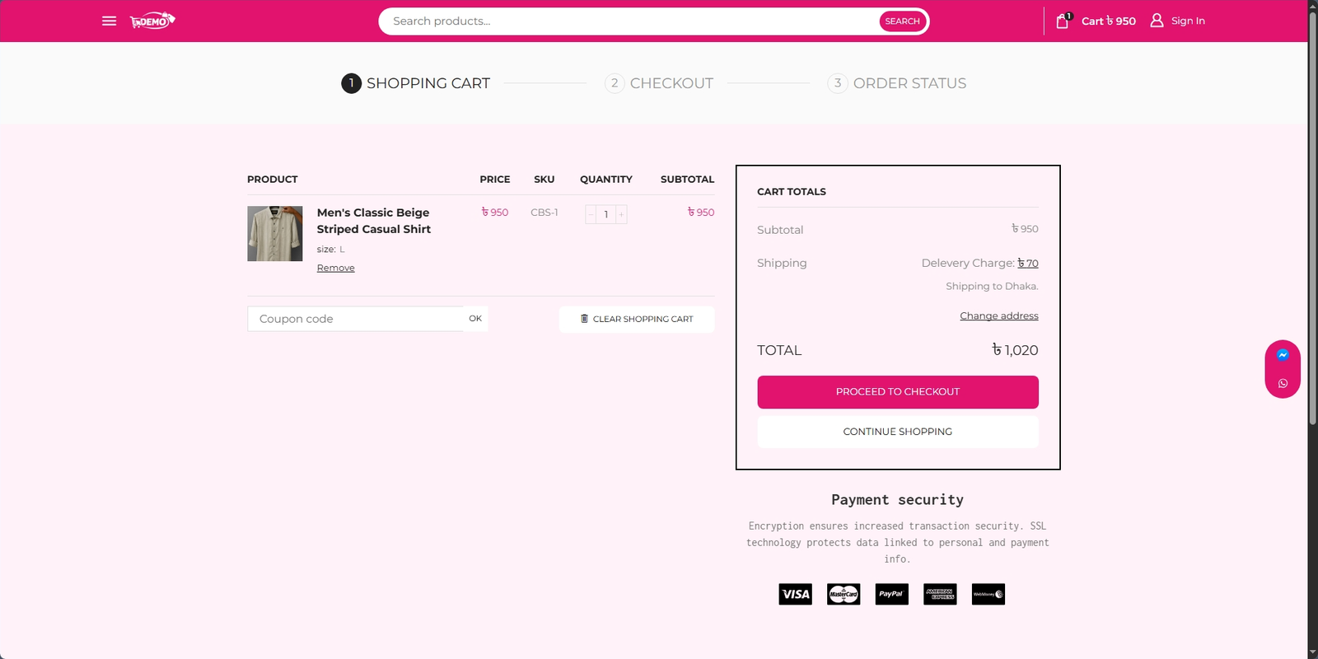Open the shirt product thumbnail
This screenshot has height=659, width=1318.
(275, 234)
